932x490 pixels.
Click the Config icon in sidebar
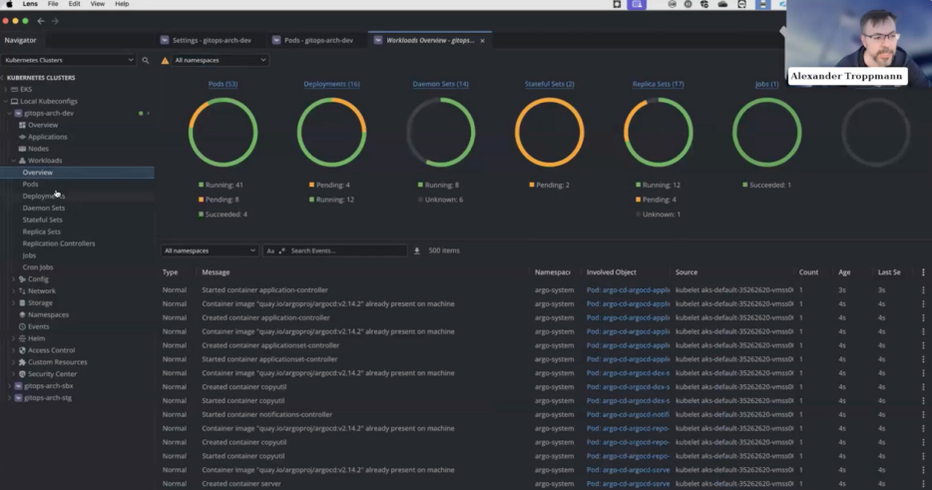[22, 278]
